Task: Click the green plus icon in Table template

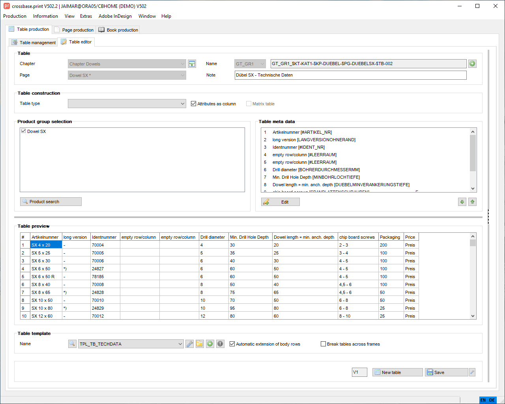Action: click(x=210, y=344)
